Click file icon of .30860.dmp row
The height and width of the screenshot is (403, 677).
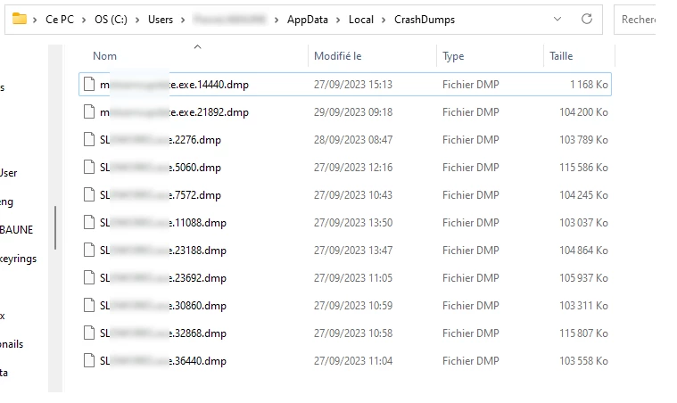point(89,305)
